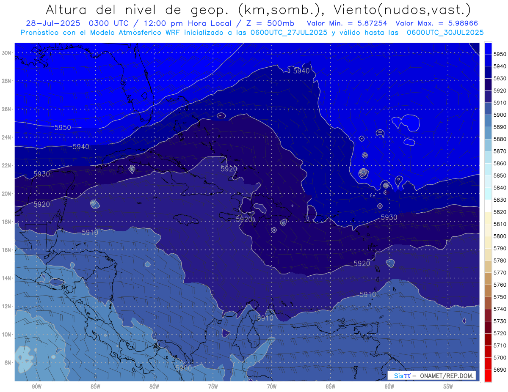Click the '65W' longitude axis label
The height and width of the screenshot is (392, 508).
(x=331, y=387)
